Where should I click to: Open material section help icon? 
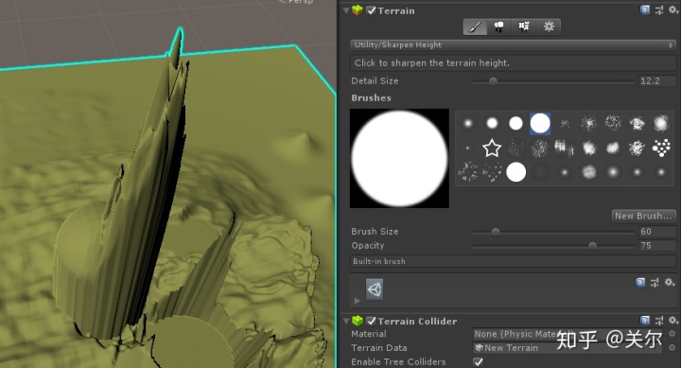640,283
